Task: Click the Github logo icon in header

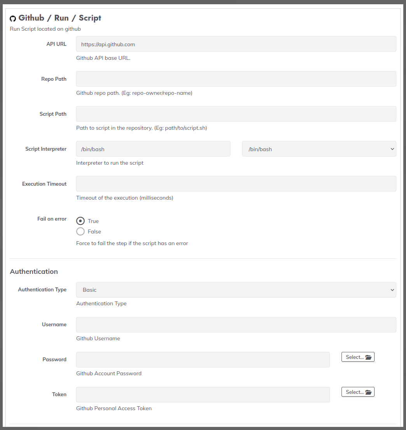Action: tap(13, 19)
